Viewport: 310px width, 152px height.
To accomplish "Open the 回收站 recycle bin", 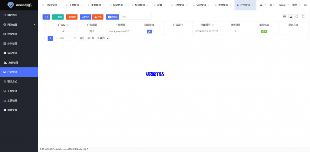I will click(113, 17).
